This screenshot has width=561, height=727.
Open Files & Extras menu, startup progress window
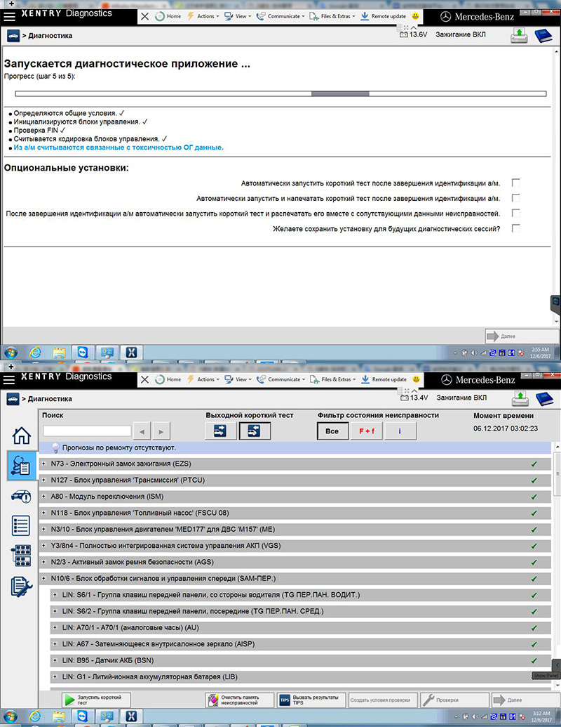[332, 16]
